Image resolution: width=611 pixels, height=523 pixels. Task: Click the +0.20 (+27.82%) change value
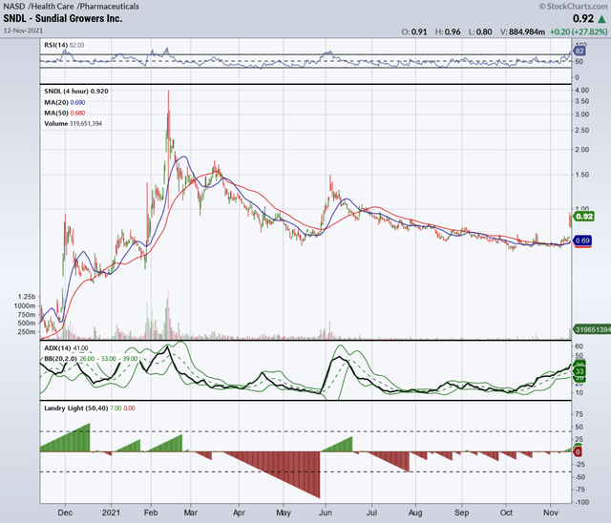click(x=579, y=31)
